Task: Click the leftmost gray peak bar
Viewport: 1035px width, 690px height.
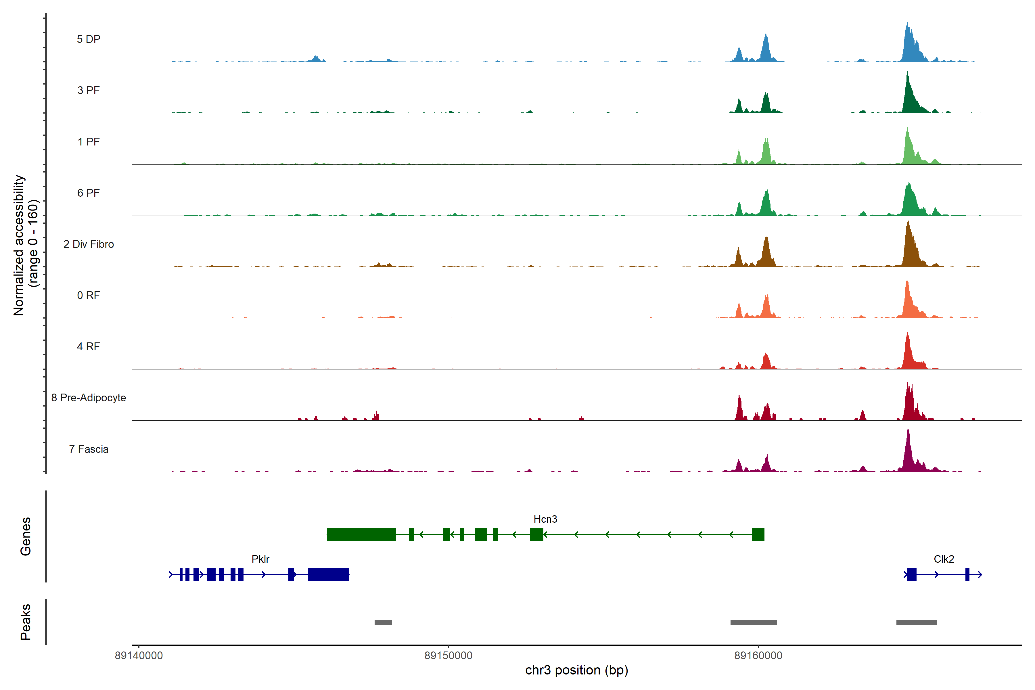Action: 383,622
